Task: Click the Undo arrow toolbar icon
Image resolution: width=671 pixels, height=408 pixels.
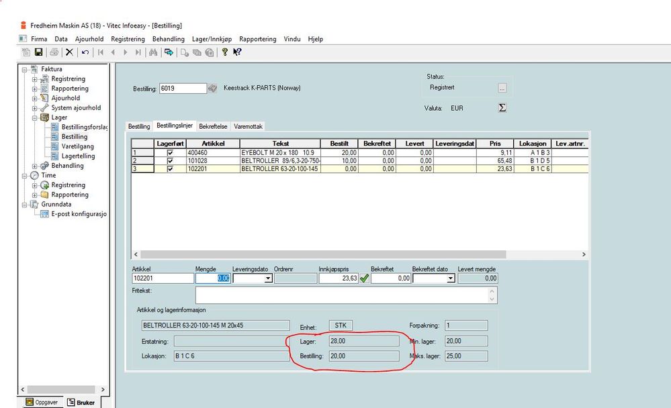Action: [85, 52]
